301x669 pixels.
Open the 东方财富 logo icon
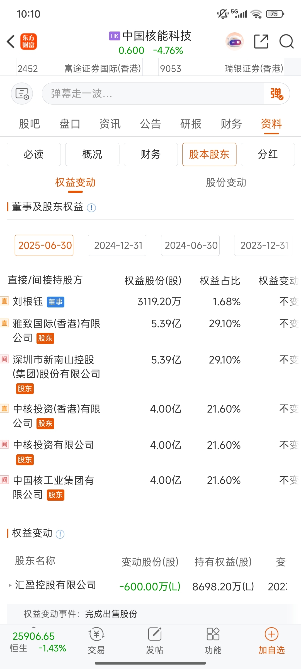(x=28, y=42)
